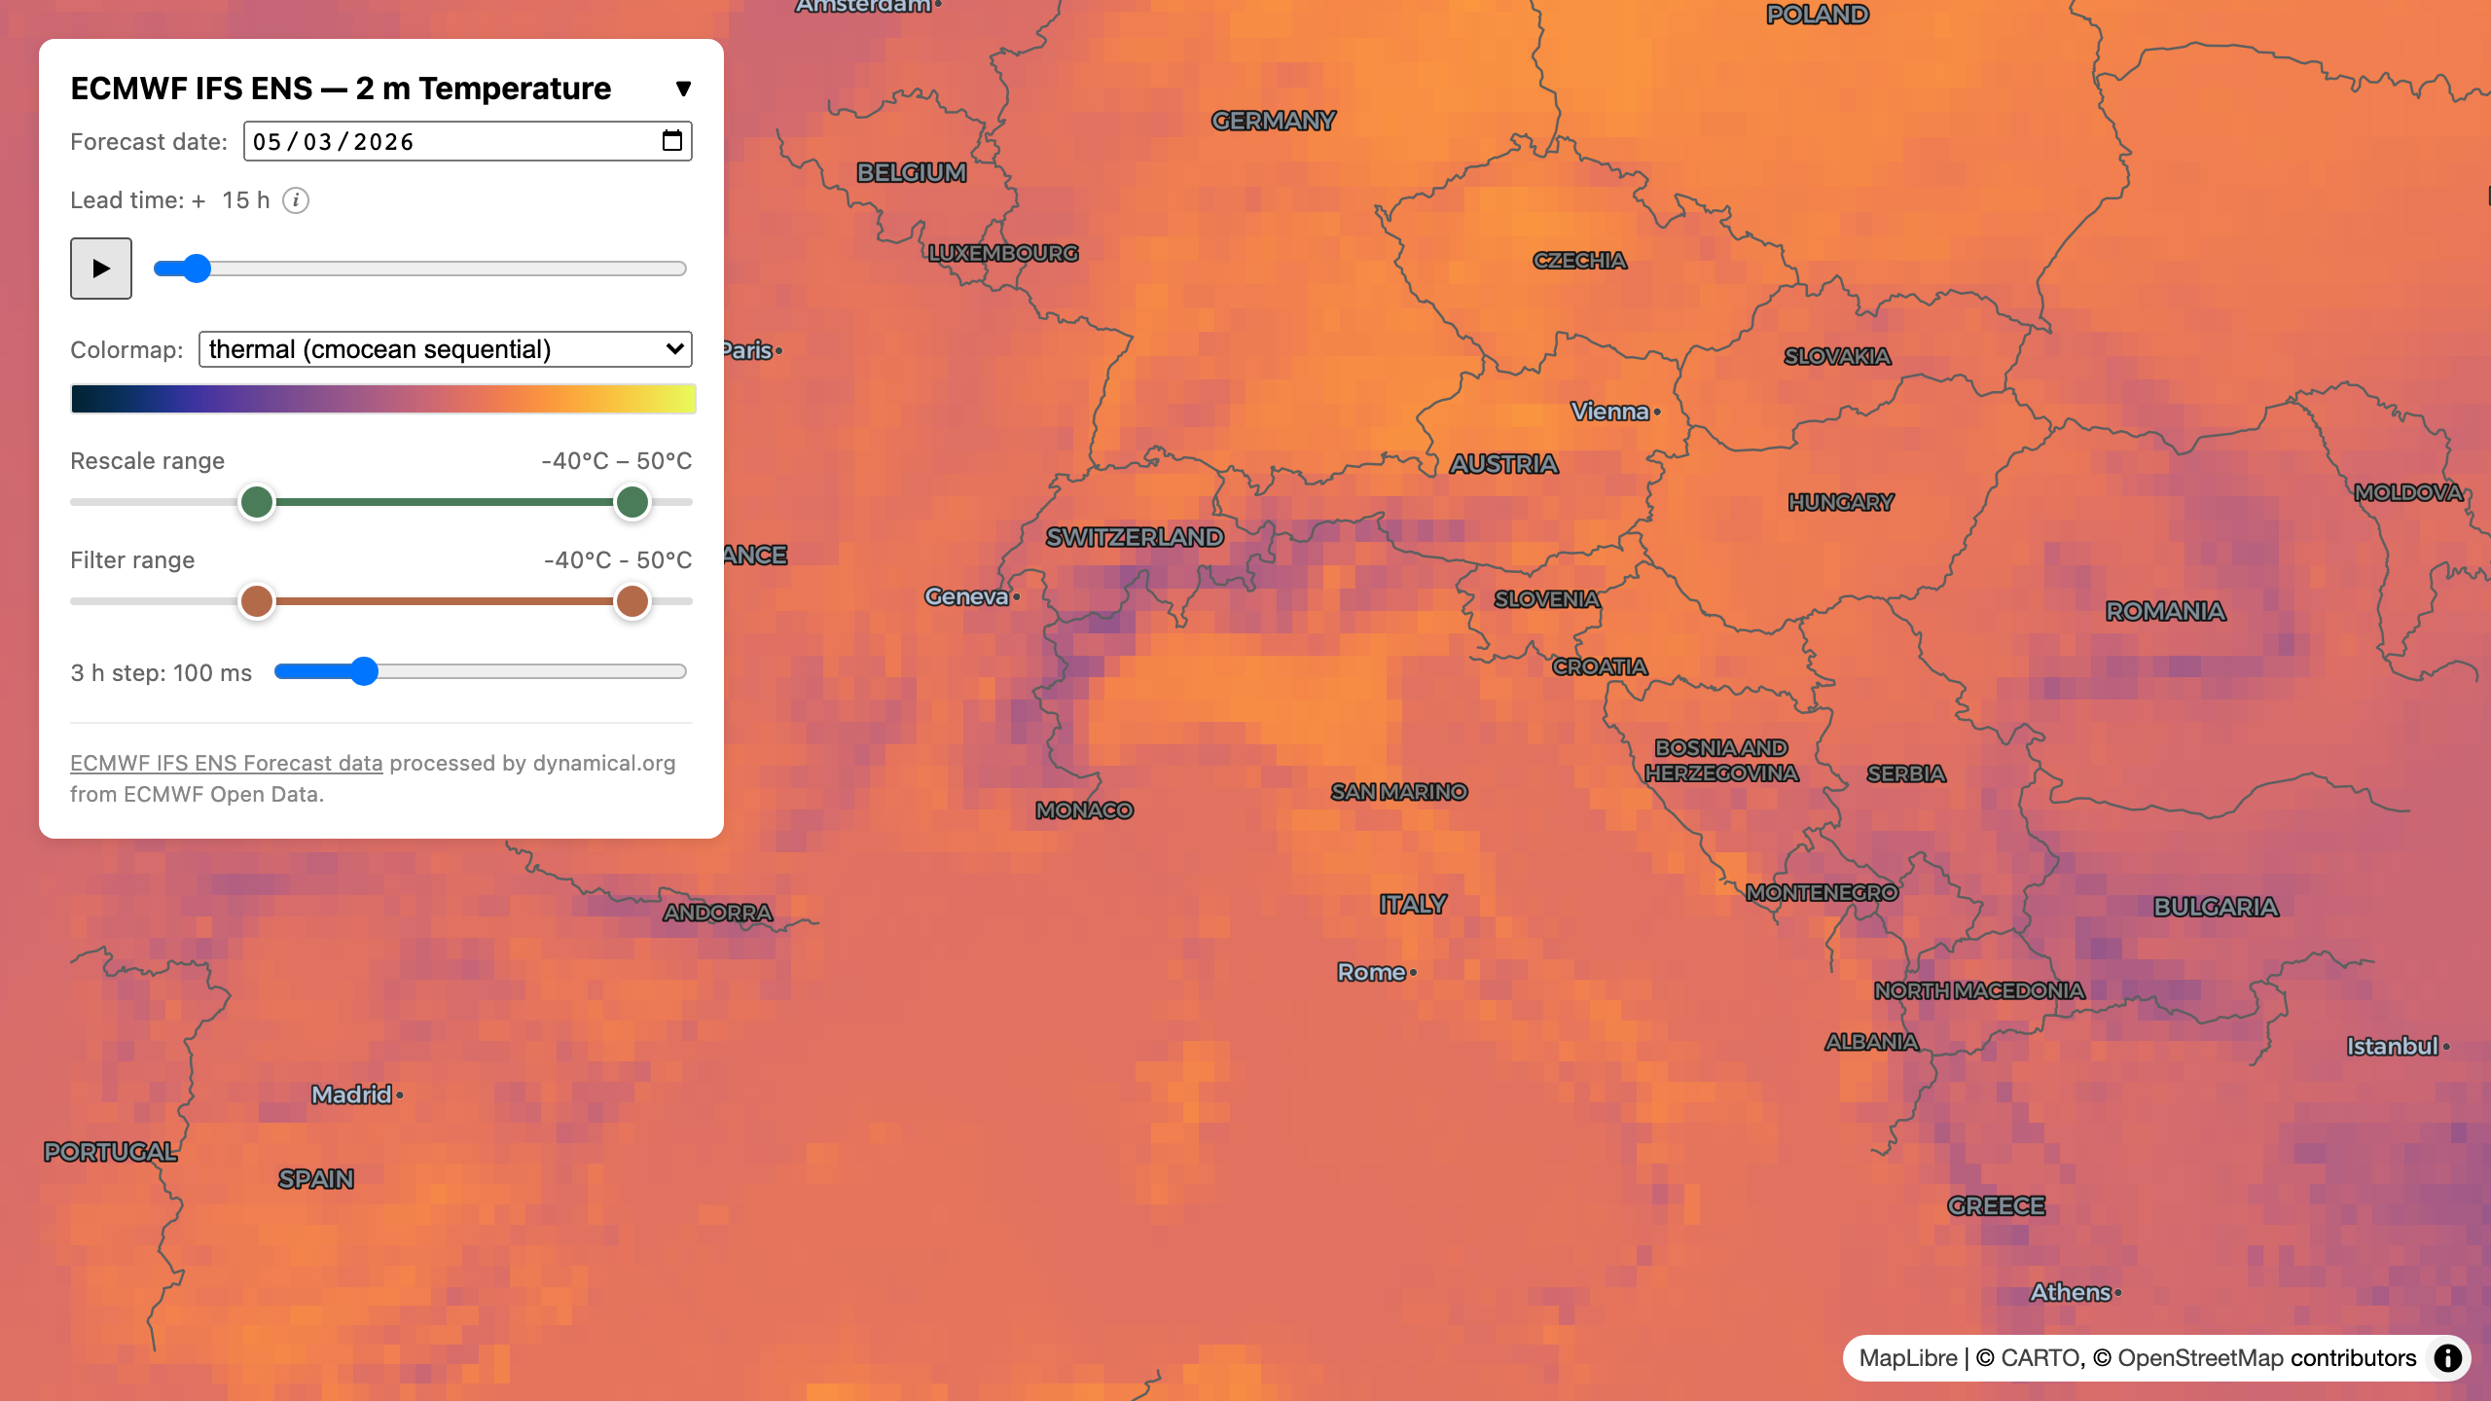This screenshot has width=2491, height=1401.
Task: Click the LUXEMBOURG map label
Action: [1003, 253]
